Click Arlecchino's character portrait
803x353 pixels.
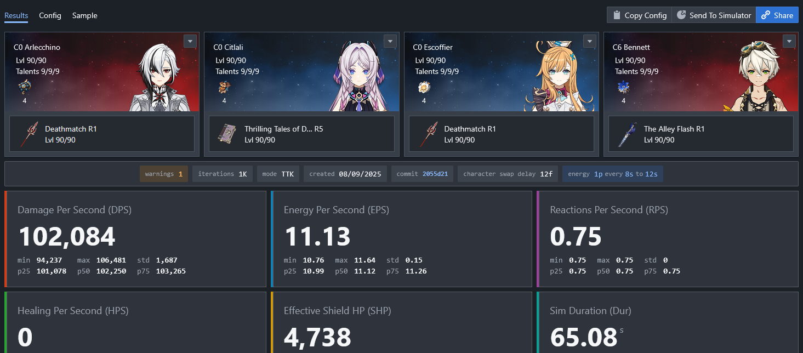point(160,78)
